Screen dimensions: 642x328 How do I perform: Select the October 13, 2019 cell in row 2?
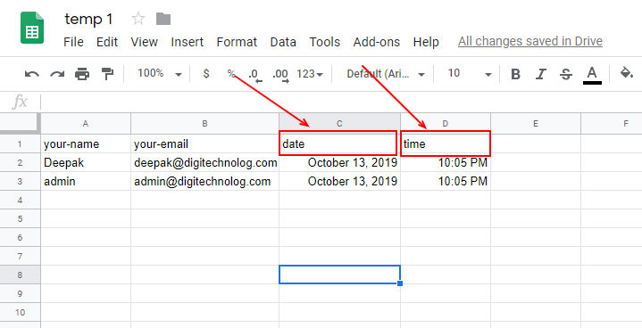(x=339, y=162)
